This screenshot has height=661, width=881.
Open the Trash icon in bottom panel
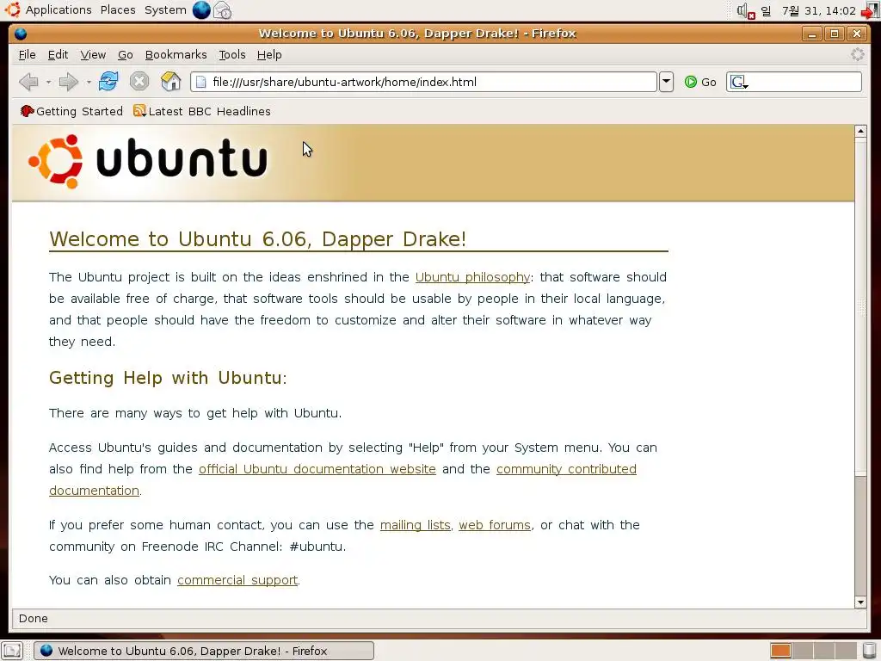tap(869, 651)
